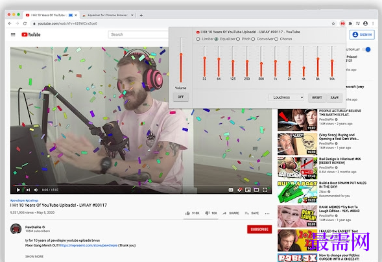
Task: Play the video
Action: point(18,189)
